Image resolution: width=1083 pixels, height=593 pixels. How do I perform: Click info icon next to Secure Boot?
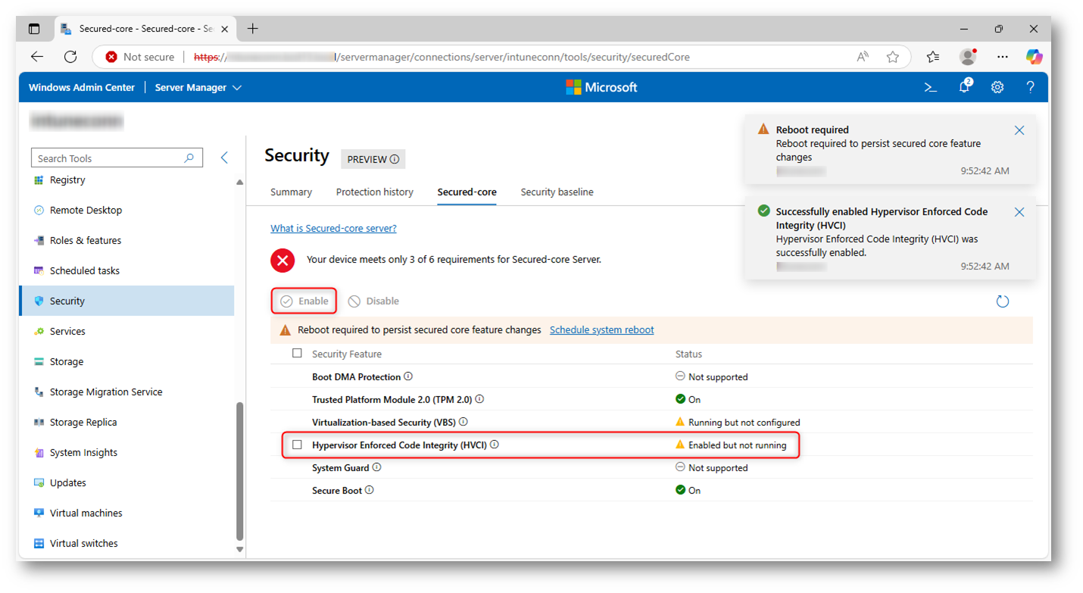point(370,490)
